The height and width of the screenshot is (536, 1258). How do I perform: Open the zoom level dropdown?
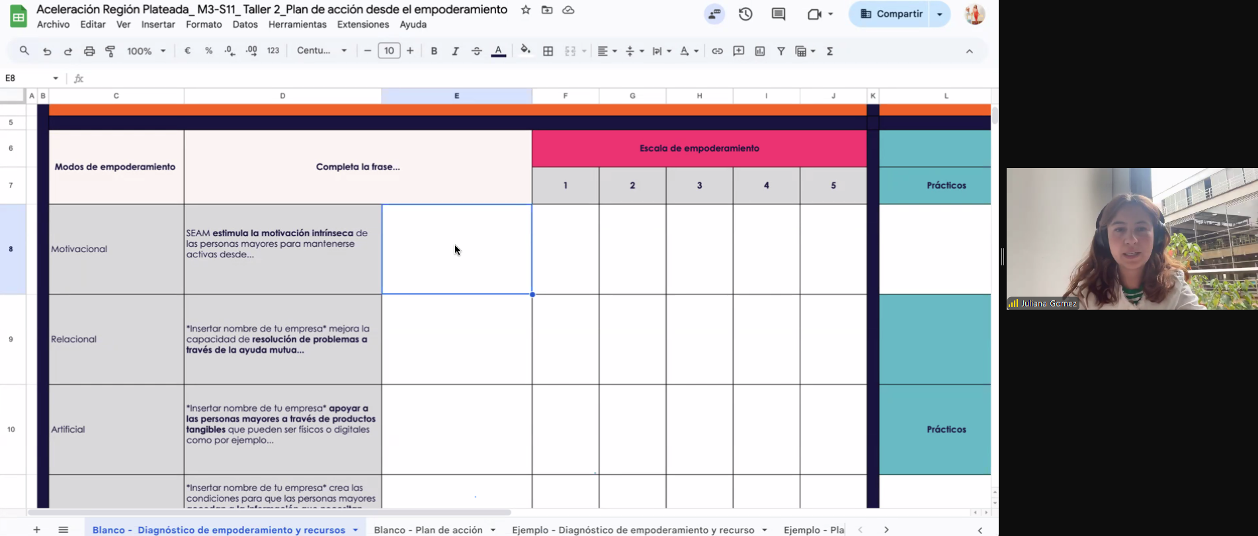(146, 51)
